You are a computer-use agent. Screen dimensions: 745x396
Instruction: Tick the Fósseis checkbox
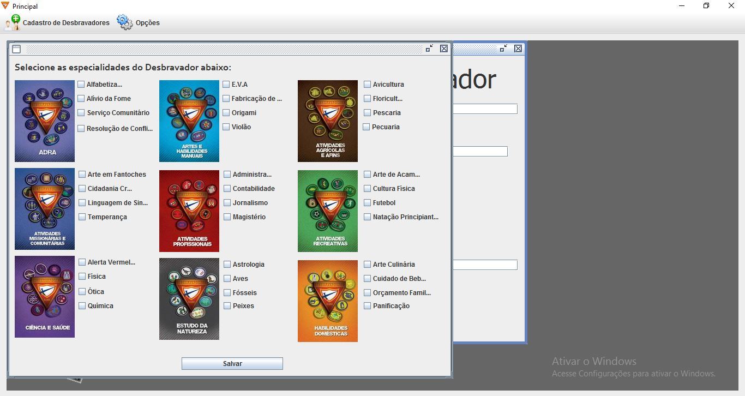(227, 293)
